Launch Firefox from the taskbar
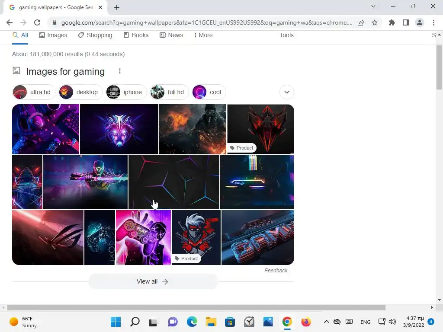This screenshot has height=332, width=443. 306,322
